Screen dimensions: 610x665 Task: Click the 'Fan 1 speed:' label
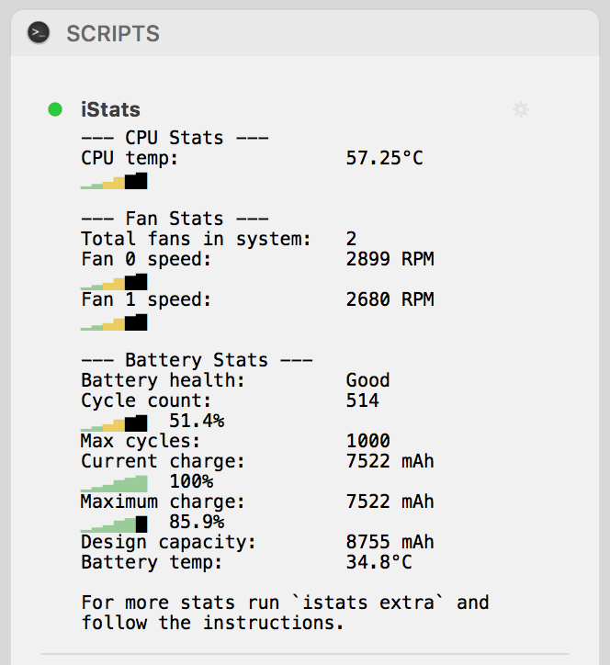pos(146,299)
